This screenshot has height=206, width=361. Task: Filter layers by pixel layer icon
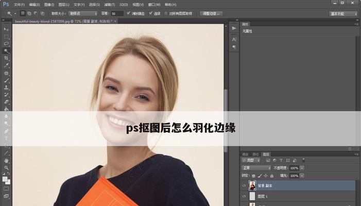(x=268, y=160)
